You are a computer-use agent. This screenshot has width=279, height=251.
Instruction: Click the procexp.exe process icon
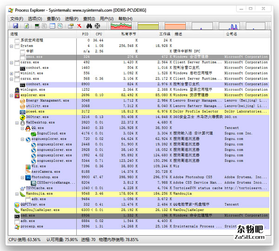(17, 227)
